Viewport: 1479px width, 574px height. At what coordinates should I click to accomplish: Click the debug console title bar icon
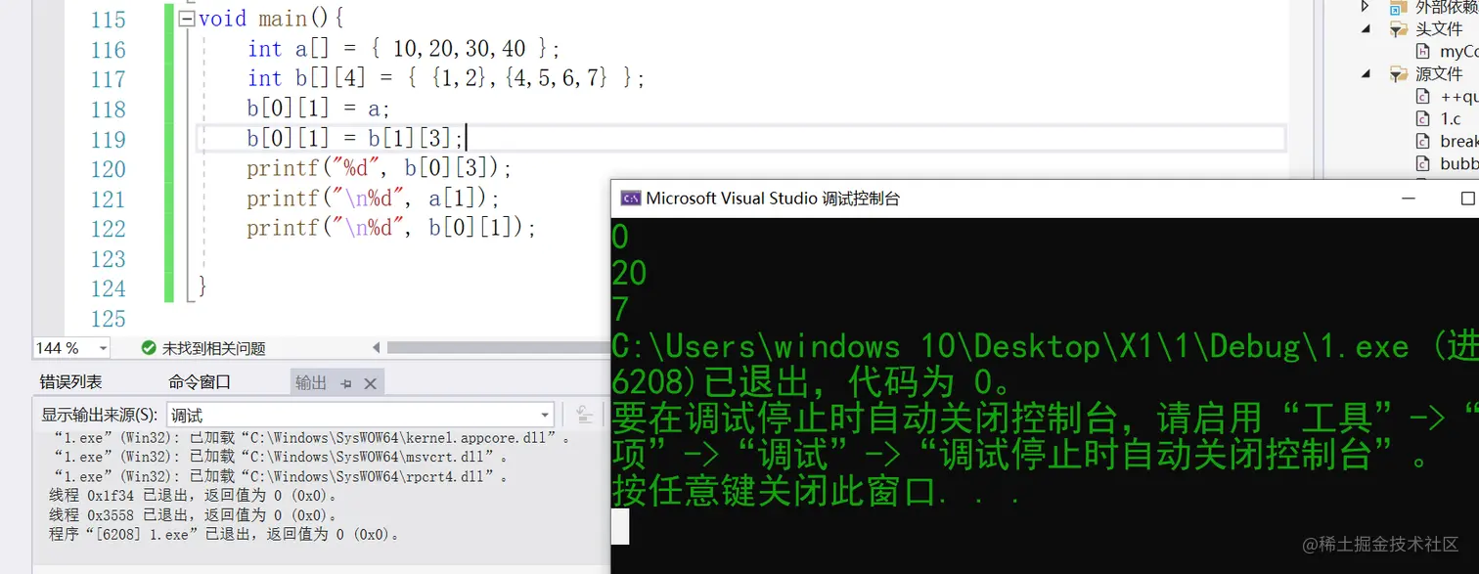631,198
